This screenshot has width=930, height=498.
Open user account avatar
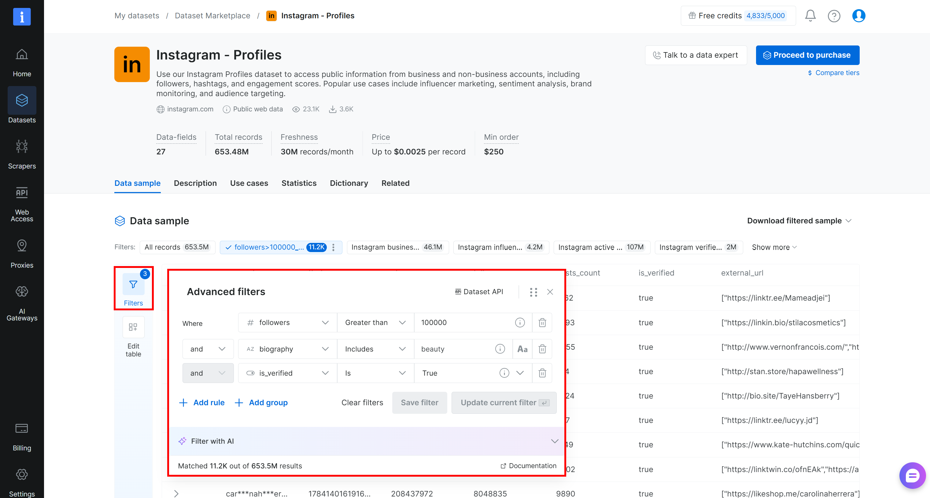[x=858, y=16]
